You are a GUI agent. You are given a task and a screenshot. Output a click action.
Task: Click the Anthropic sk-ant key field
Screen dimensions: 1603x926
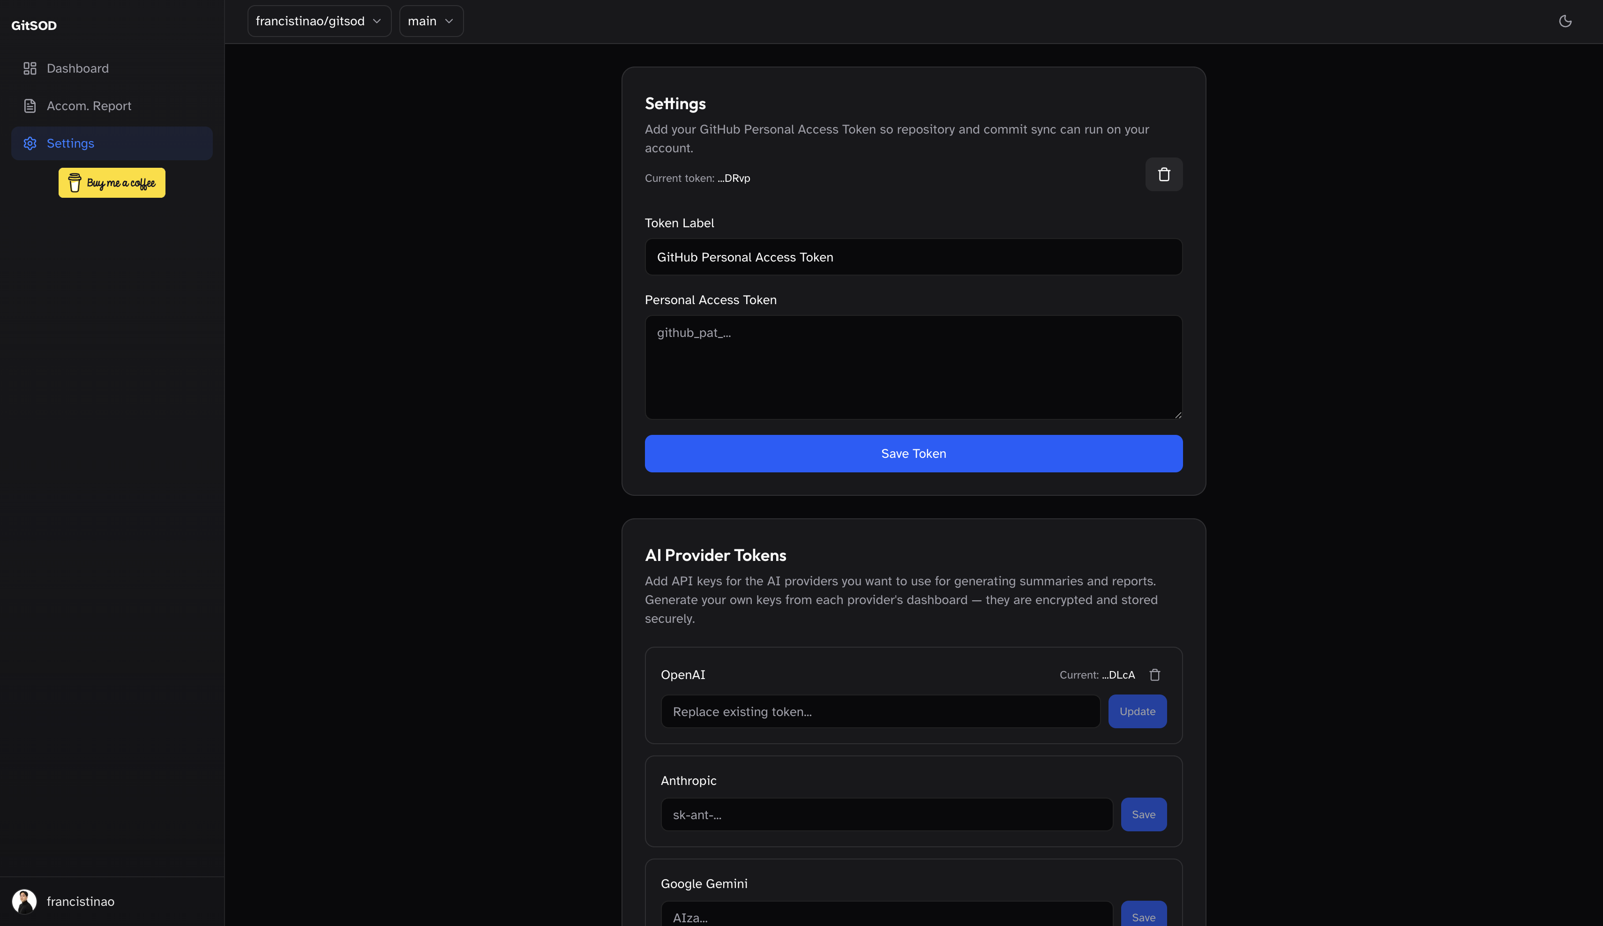tap(886, 814)
